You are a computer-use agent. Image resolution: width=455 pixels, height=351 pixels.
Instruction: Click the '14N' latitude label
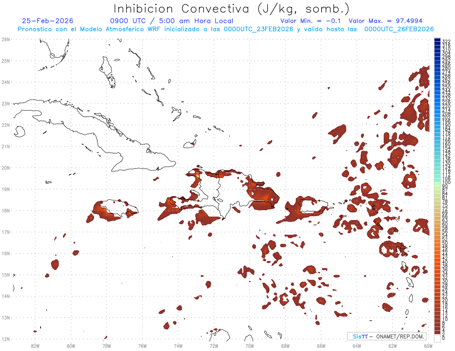5,296
